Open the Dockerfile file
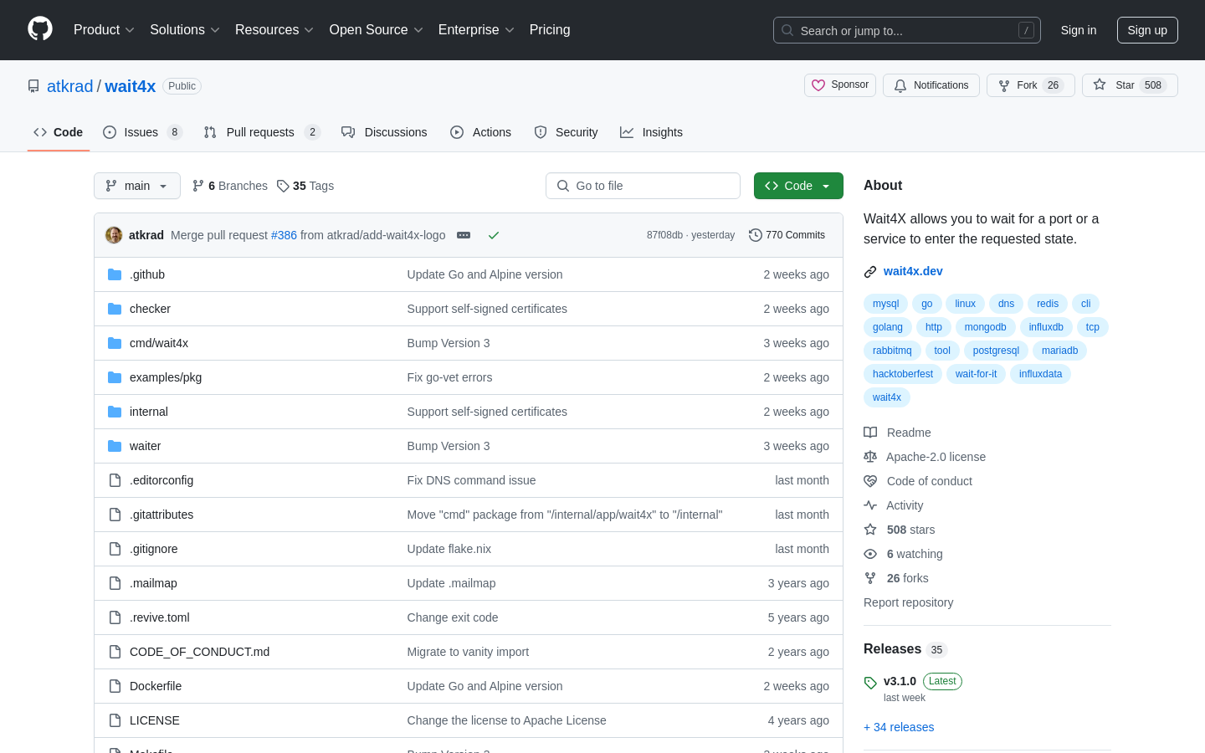Screen dimensions: 1205x753 coord(156,686)
